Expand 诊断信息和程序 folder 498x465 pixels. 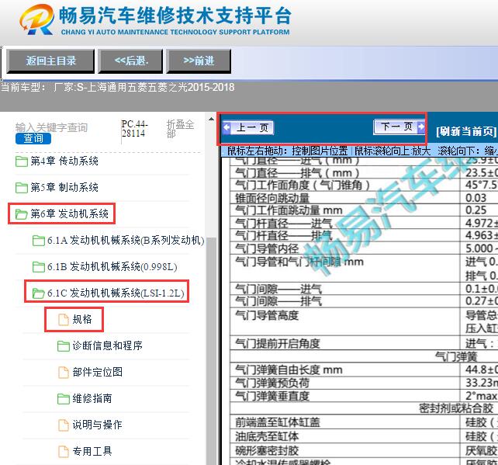107,345
